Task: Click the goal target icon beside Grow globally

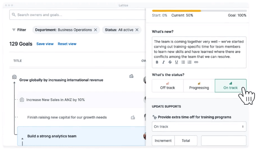Action: point(14,77)
